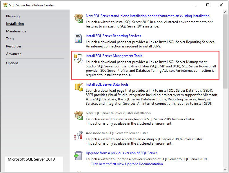This screenshot has width=229, height=173.
Task: Click the Reporting Services document chart icon
Action: tap(79, 38)
